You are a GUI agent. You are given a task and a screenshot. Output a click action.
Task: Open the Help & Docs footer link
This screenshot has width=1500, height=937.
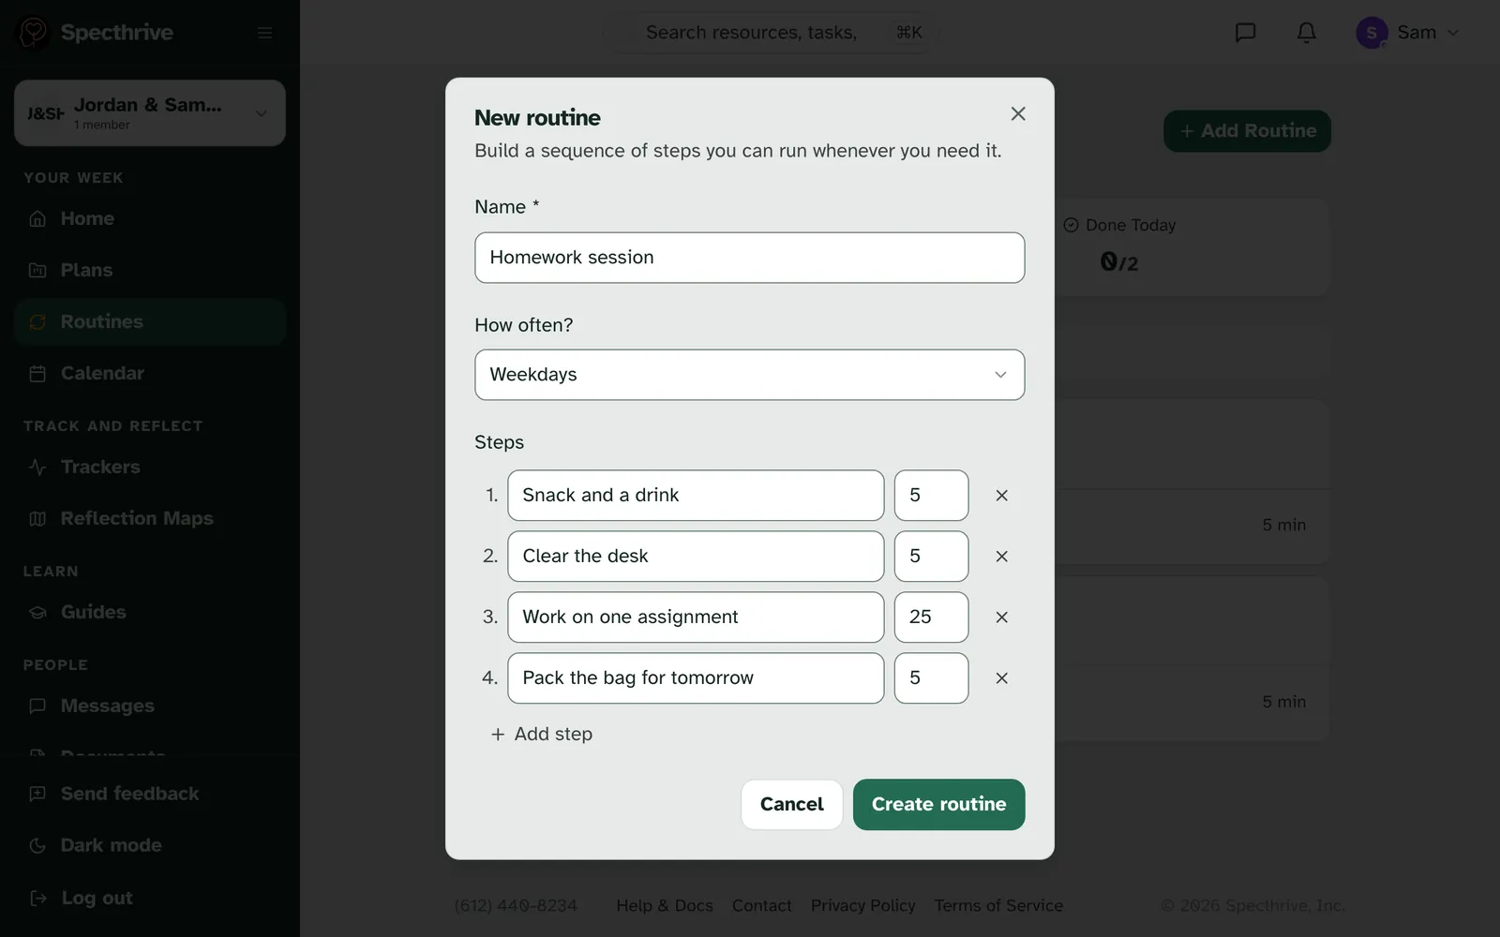click(x=665, y=905)
